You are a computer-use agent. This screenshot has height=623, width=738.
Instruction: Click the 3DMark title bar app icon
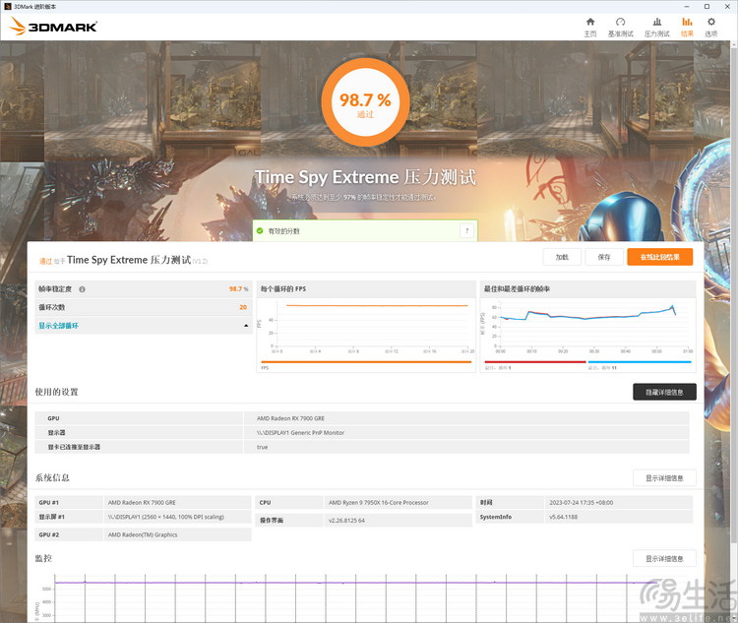7,7
